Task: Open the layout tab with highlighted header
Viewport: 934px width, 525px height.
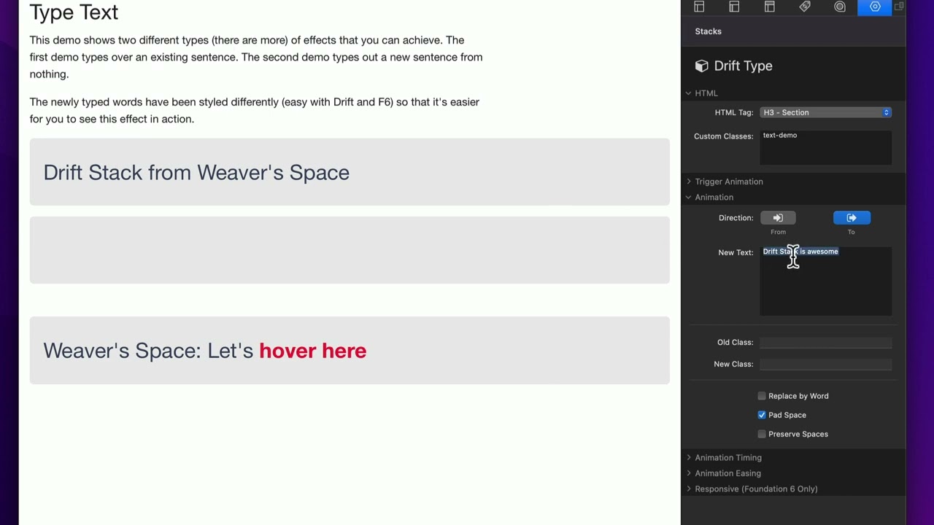Action: 769,7
